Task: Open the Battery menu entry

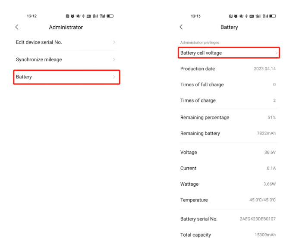Action: click(66, 77)
